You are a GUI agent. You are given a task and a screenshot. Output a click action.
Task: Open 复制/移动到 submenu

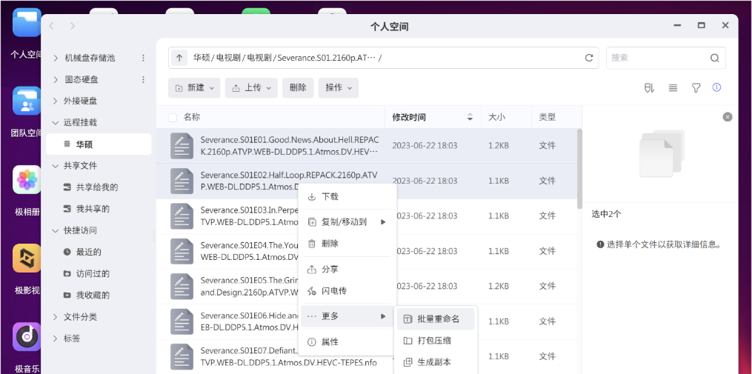347,222
